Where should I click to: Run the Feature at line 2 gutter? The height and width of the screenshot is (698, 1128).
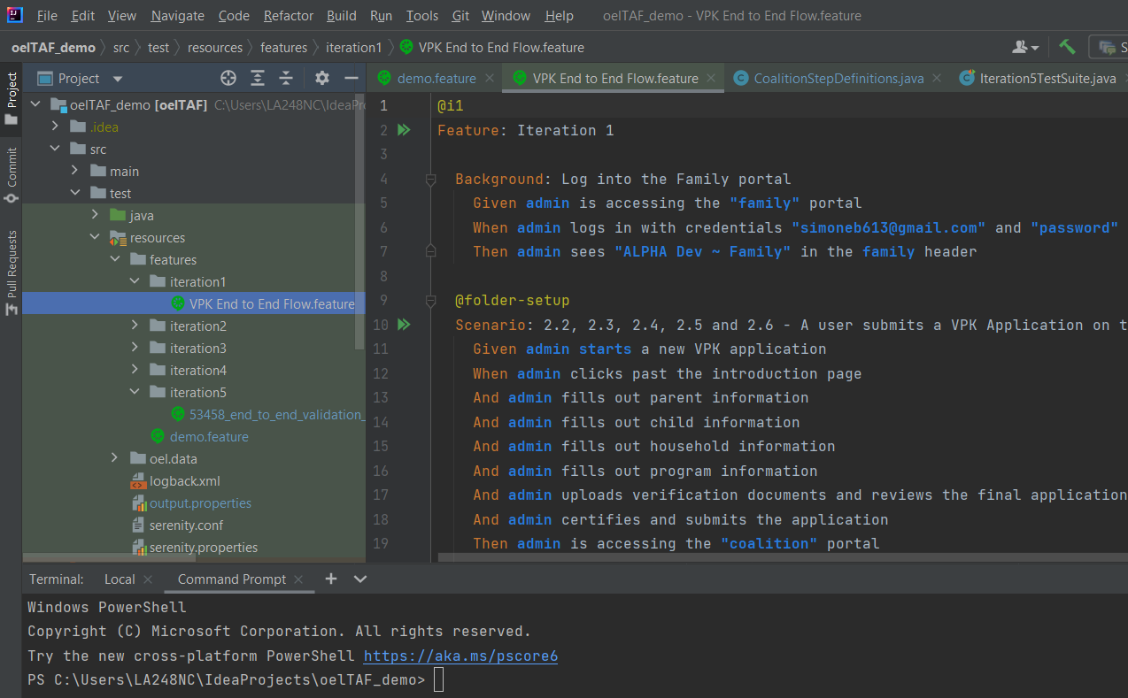point(405,130)
